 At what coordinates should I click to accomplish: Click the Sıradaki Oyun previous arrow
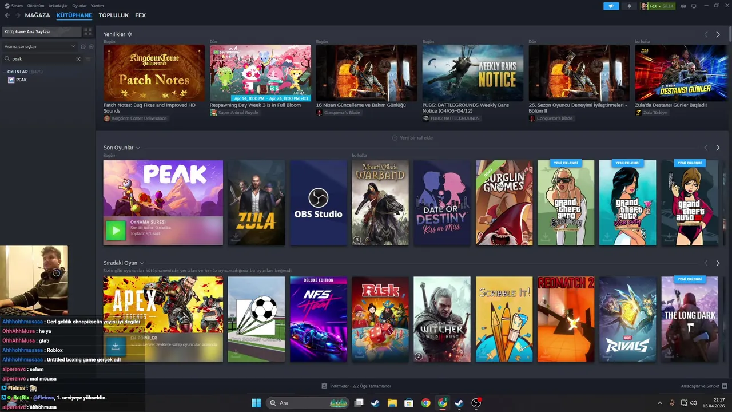pyautogui.click(x=706, y=263)
